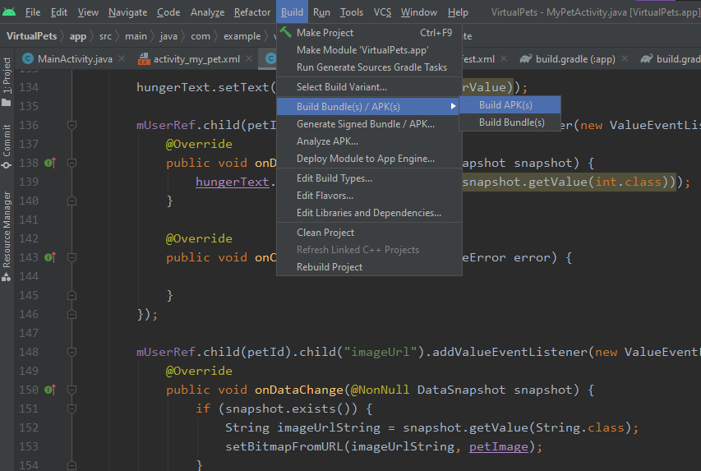The height and width of the screenshot is (471, 701).
Task: Select Clean Project menu entry
Action: click(x=325, y=233)
